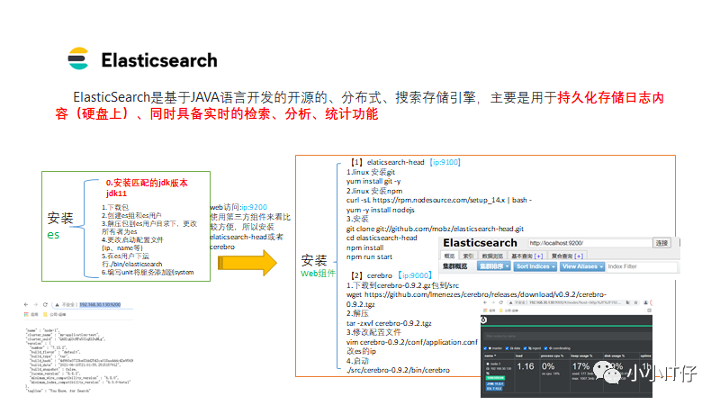Click the heap usage value 17%
Image resolution: width=720 pixels, height=405 pixels.
click(580, 366)
